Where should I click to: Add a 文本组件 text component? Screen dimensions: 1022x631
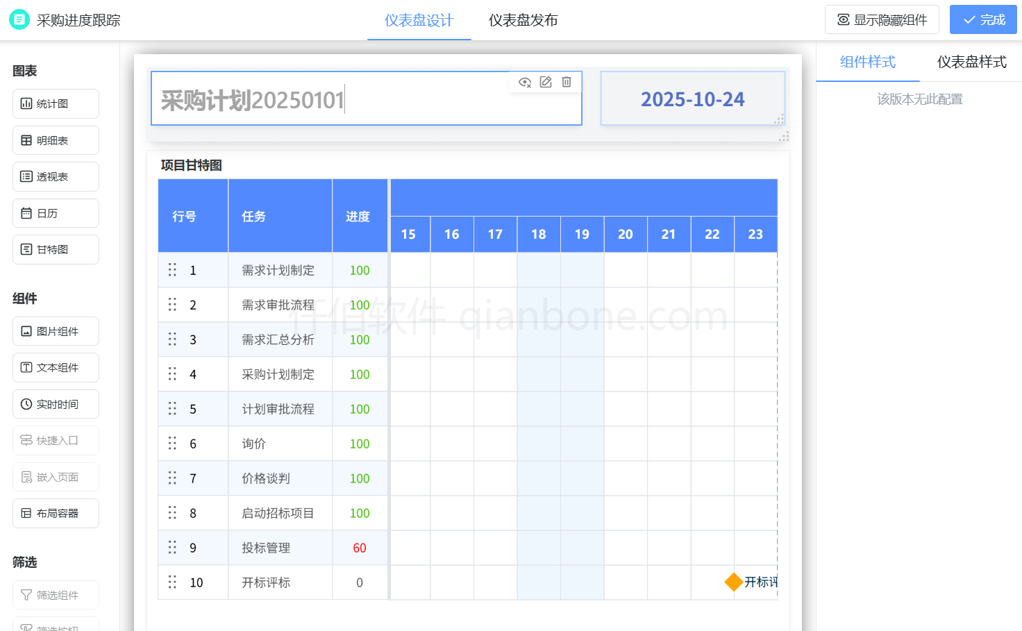click(x=56, y=367)
